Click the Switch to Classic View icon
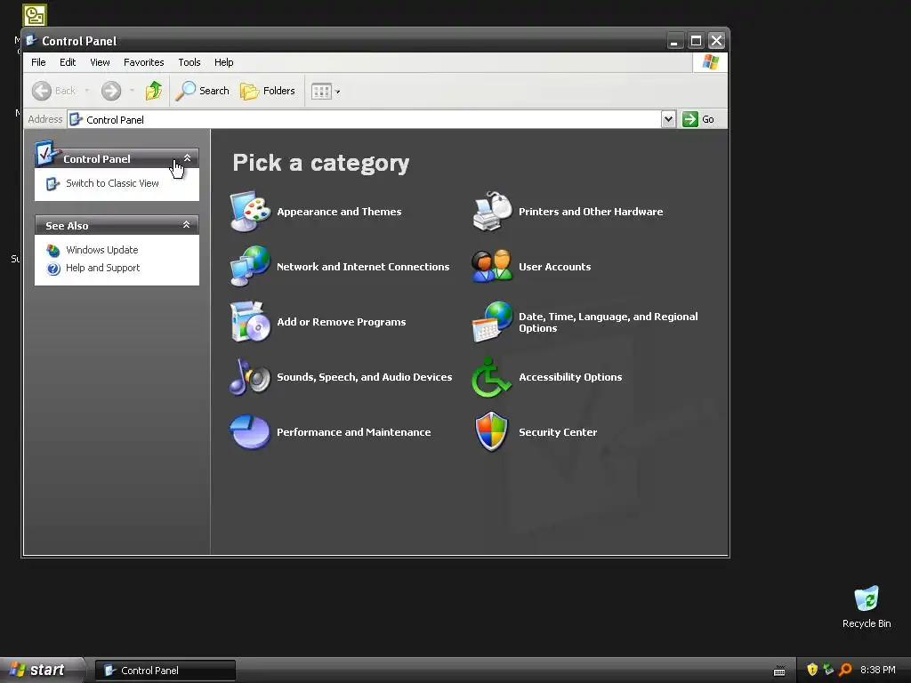 point(52,183)
